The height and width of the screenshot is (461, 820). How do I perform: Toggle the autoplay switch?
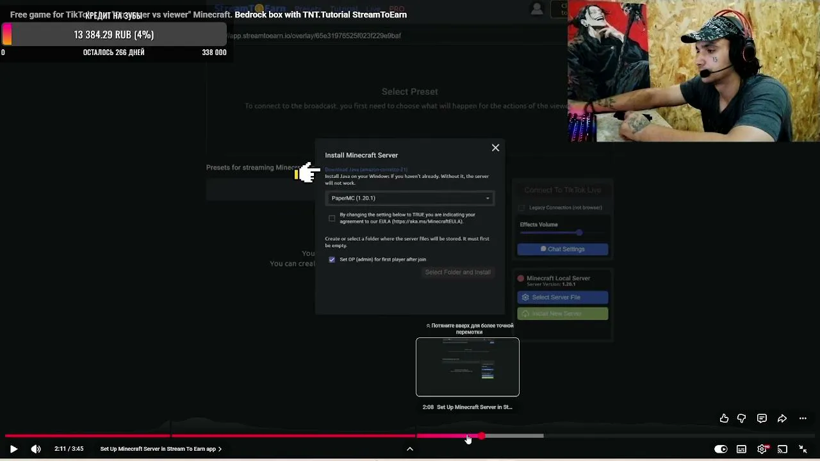[721, 449]
